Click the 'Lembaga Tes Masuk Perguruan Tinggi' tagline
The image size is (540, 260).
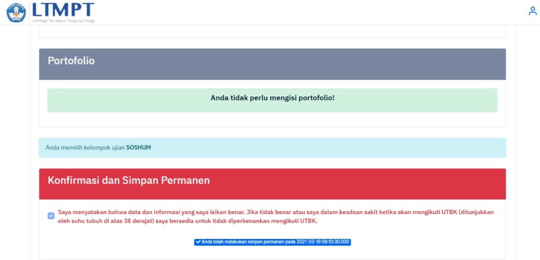(x=63, y=21)
